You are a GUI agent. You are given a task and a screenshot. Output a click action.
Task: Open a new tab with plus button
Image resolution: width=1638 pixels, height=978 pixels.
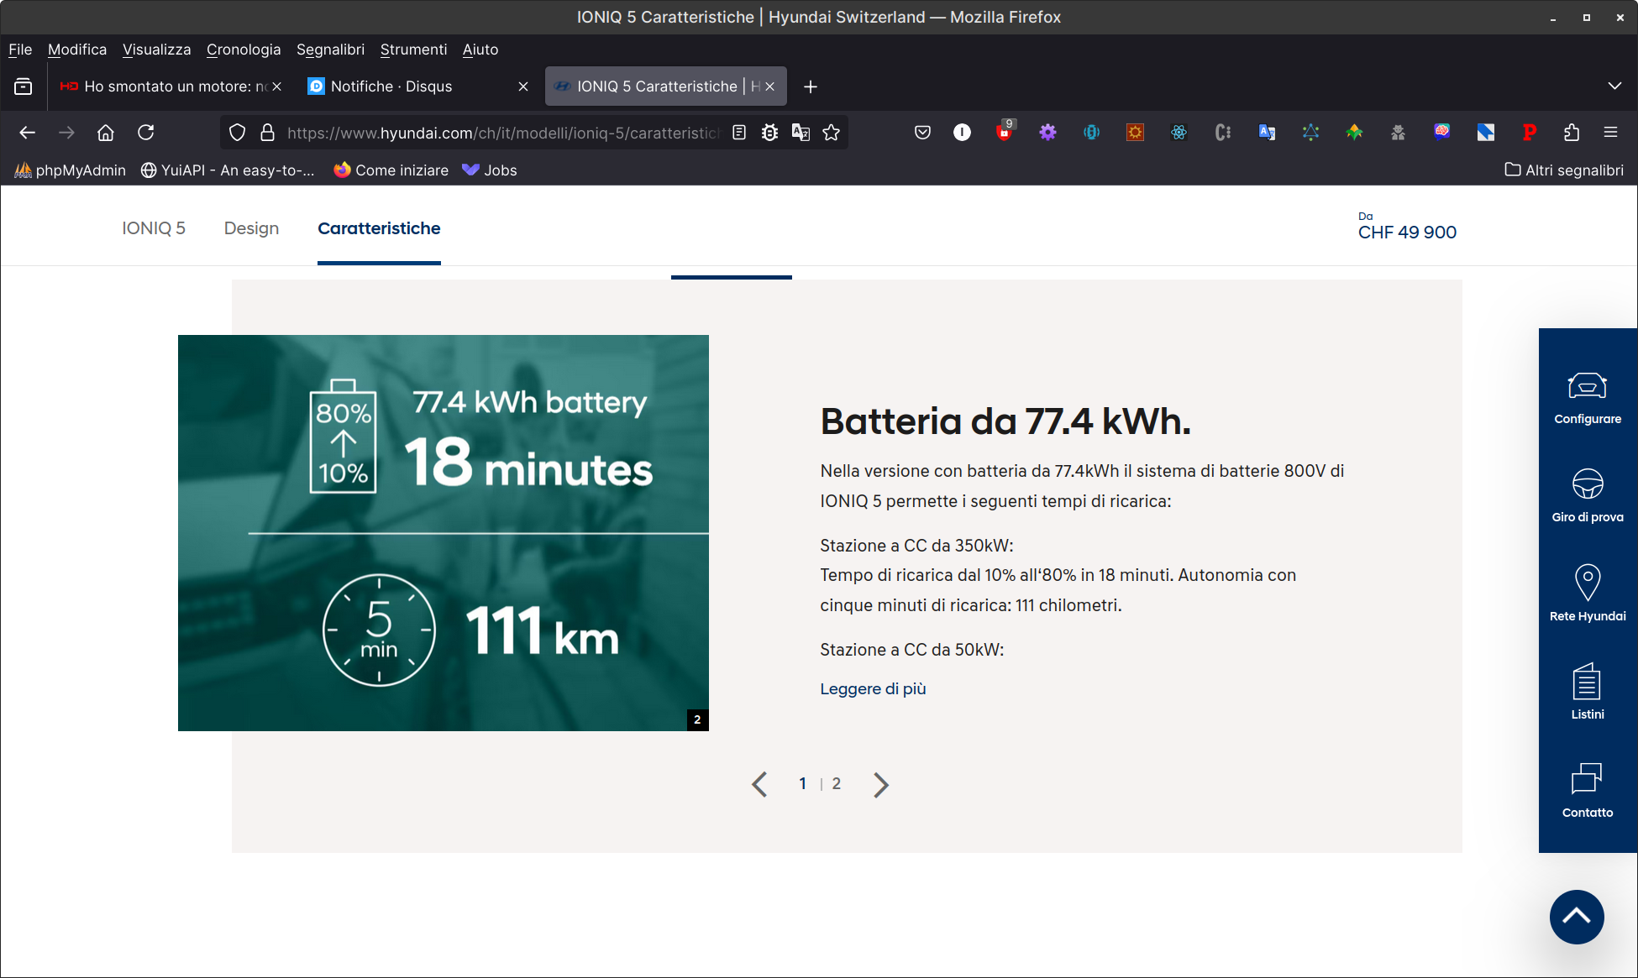[x=811, y=86]
